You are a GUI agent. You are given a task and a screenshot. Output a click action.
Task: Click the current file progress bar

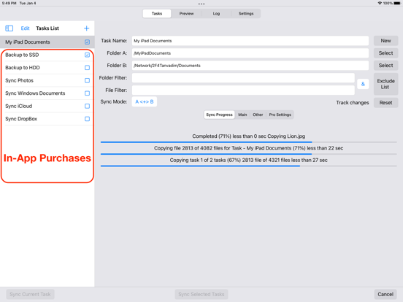pos(248,142)
